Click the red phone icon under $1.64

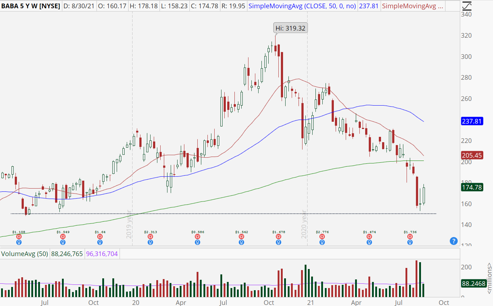100,237
